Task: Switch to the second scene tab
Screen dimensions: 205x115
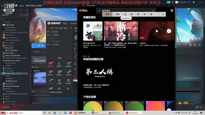Action: [57, 28]
